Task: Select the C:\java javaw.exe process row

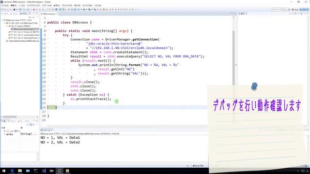Action: click(23, 41)
